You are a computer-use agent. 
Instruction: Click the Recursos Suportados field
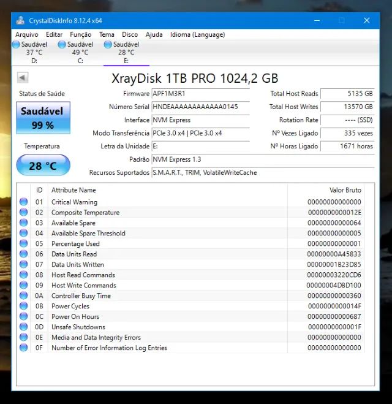coord(263,172)
